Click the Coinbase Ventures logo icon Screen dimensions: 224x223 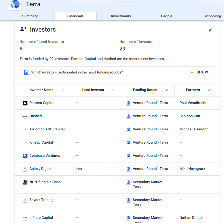[x=25, y=156]
